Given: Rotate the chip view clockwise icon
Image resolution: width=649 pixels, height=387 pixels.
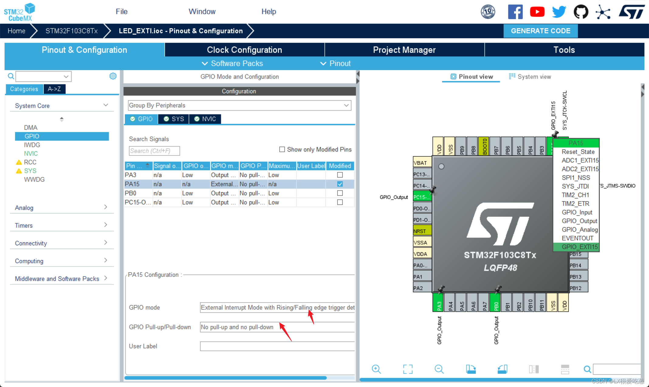Looking at the screenshot, I should [x=471, y=369].
